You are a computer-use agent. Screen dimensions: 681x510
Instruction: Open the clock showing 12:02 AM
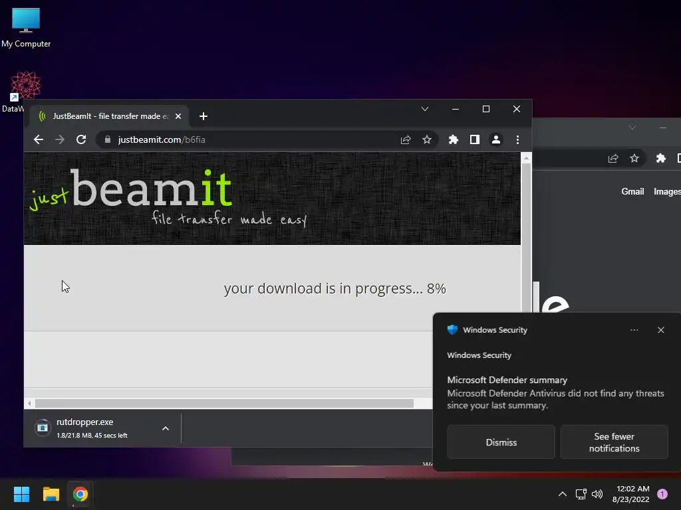[x=631, y=494]
